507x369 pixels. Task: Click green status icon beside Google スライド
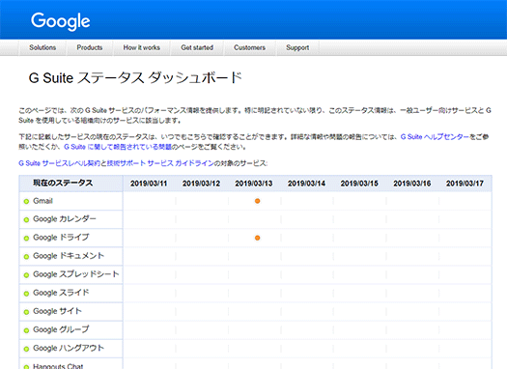tap(26, 294)
